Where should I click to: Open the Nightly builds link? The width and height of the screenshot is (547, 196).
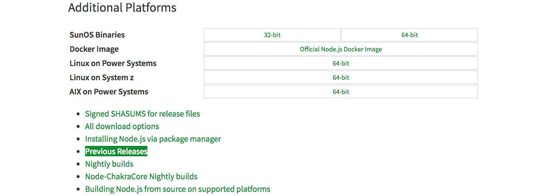(109, 164)
